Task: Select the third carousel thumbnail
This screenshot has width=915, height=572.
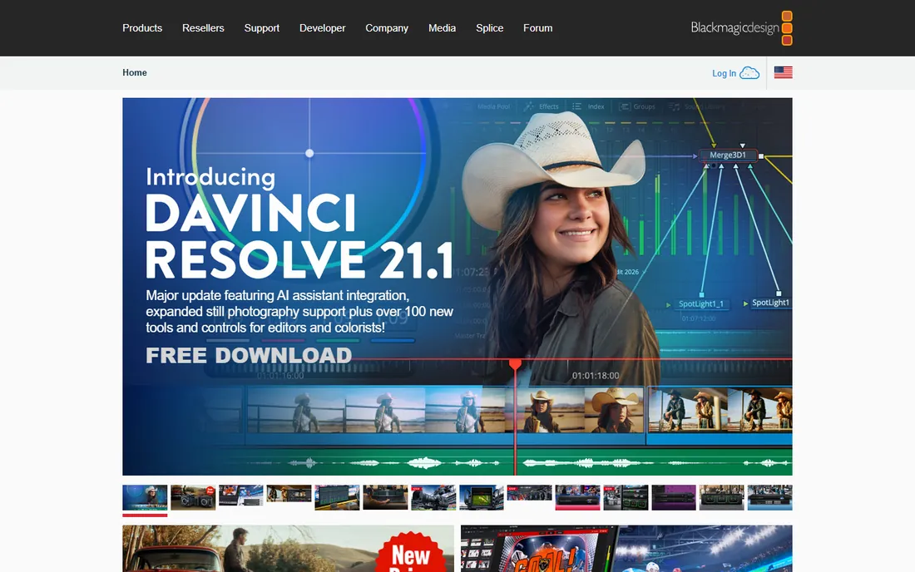Action: point(241,495)
